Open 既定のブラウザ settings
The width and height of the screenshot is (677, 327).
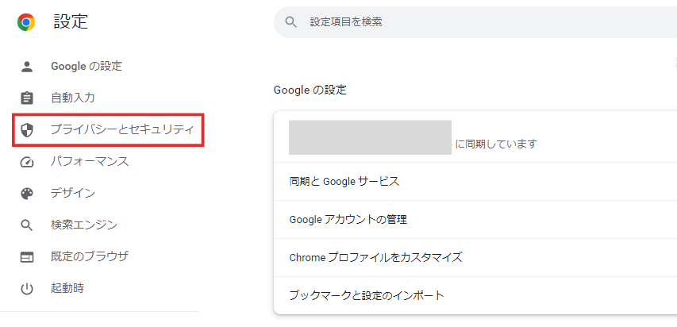[x=90, y=256]
